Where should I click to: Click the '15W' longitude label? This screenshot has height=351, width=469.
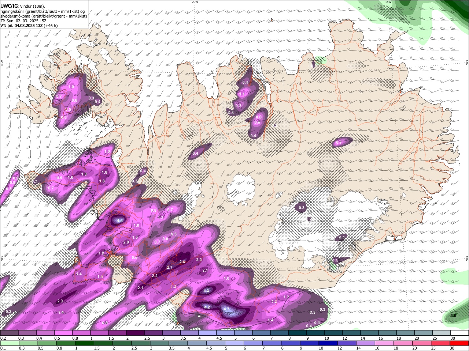(388, 2)
